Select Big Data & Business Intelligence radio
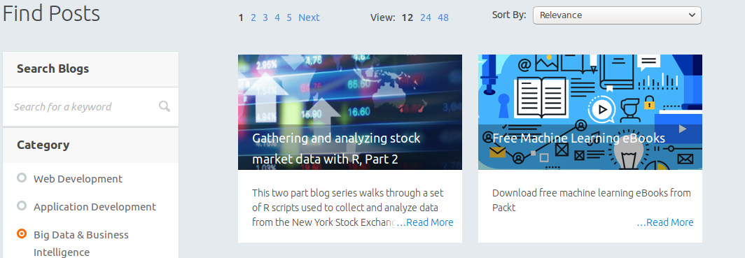This screenshot has height=258, width=745. tap(22, 234)
